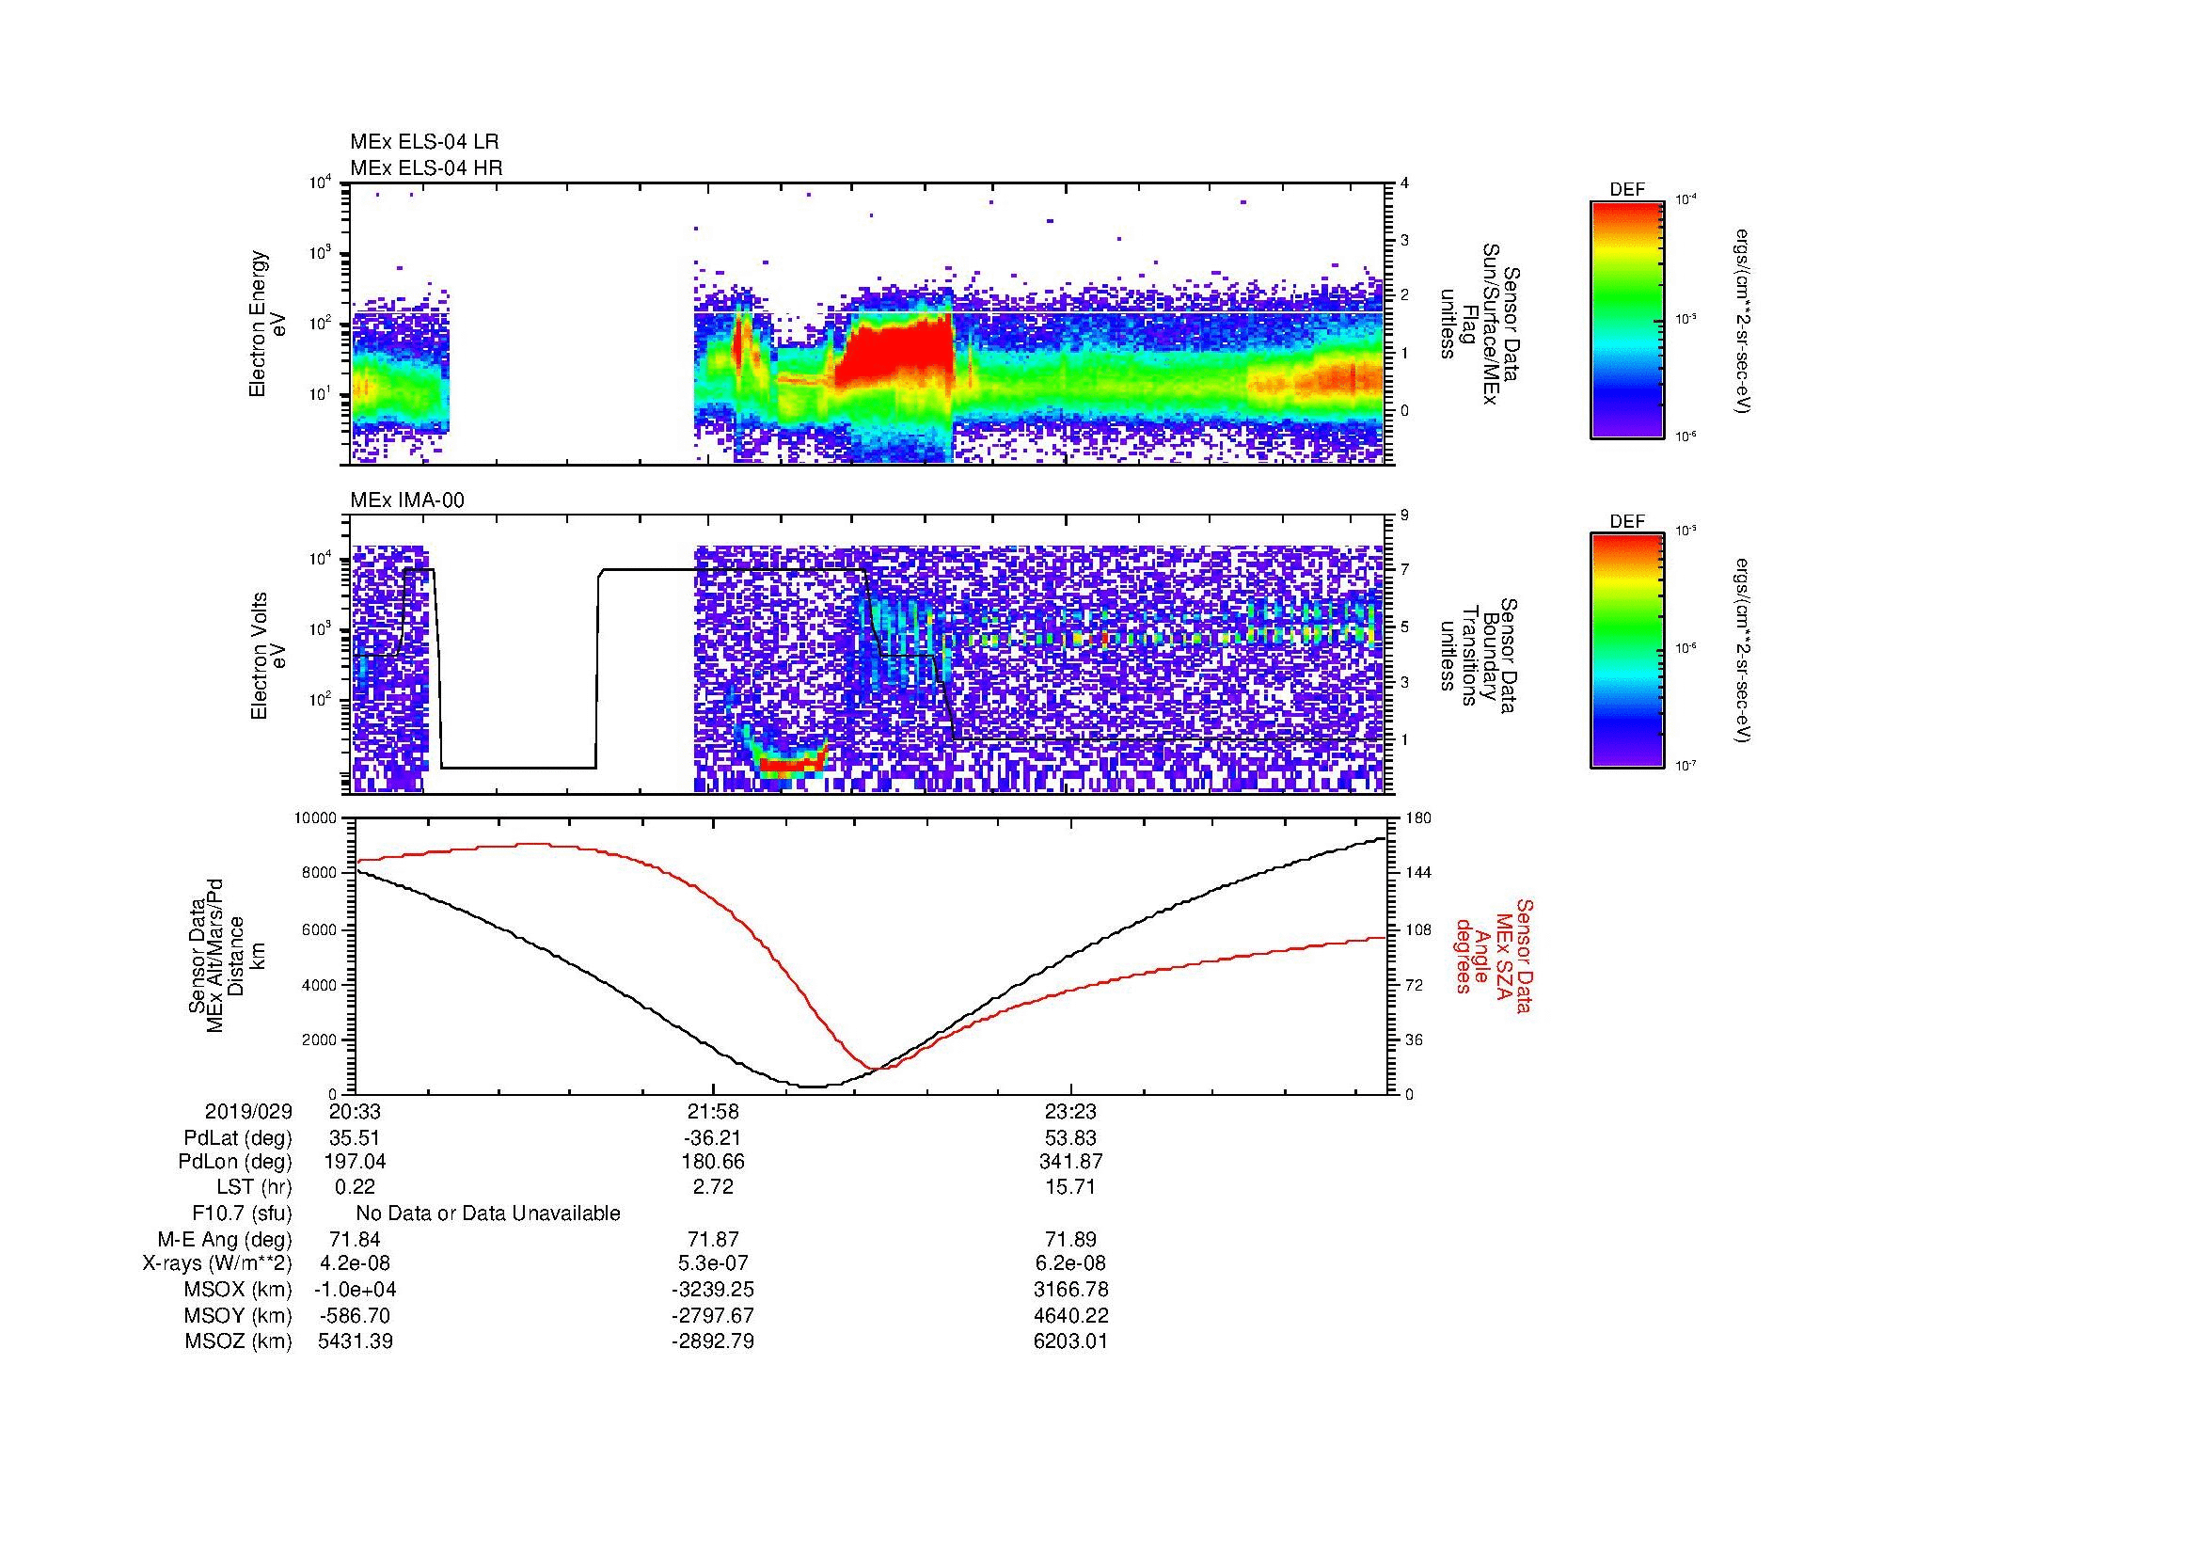This screenshot has width=2200, height=1555.
Task: Click PdLon value '197.04'
Action: pos(356,1162)
